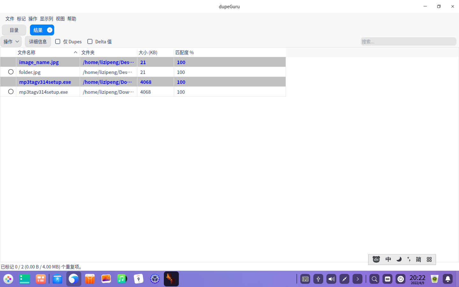Select the bold mp3tagv314setup.exe reference row
The width and height of the screenshot is (459, 287).
tap(143, 82)
